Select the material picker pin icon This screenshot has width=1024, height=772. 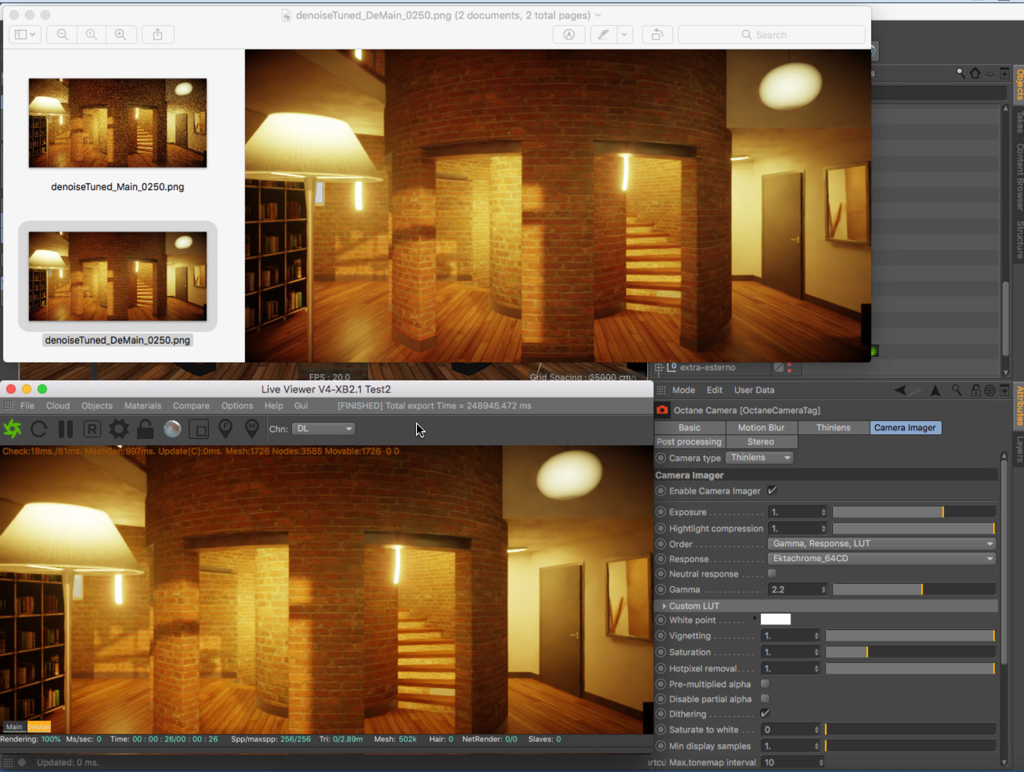252,428
